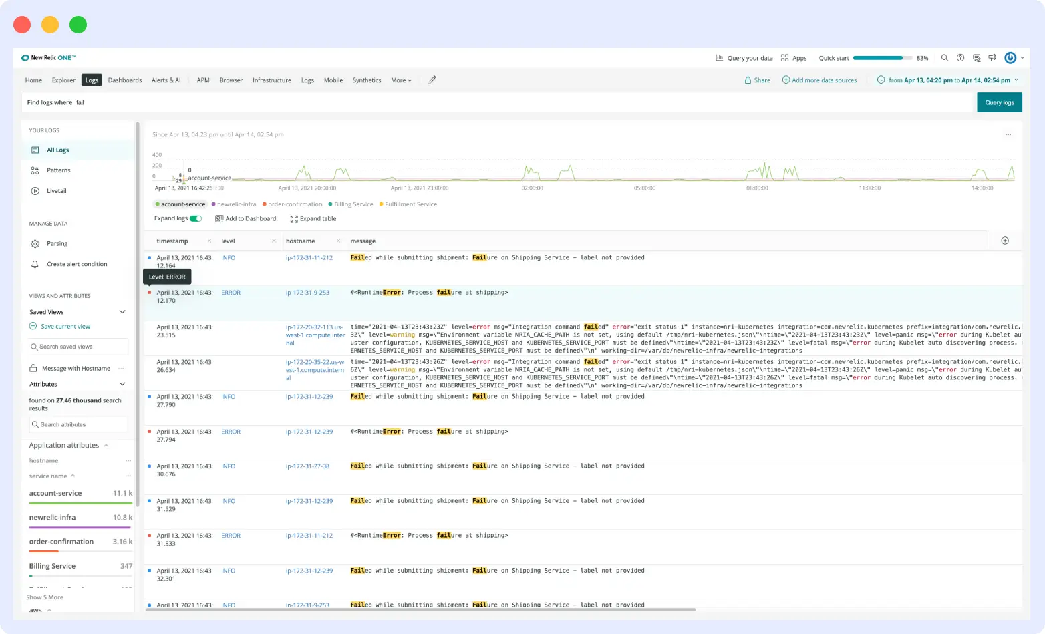
Task: Toggle order-confirmation legend series
Action: click(292, 204)
